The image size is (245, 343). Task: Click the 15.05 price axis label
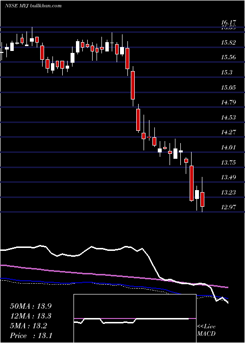(x=228, y=88)
